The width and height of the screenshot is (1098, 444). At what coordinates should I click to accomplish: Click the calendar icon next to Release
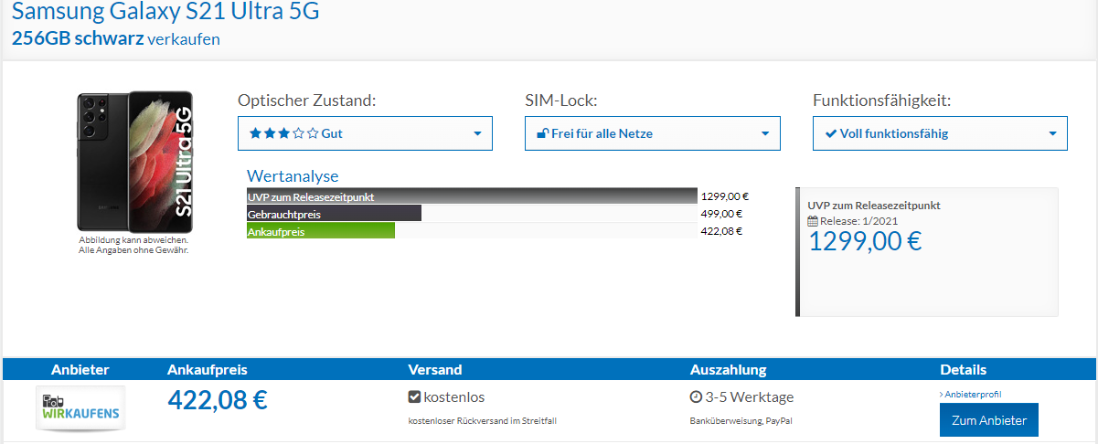tap(813, 221)
